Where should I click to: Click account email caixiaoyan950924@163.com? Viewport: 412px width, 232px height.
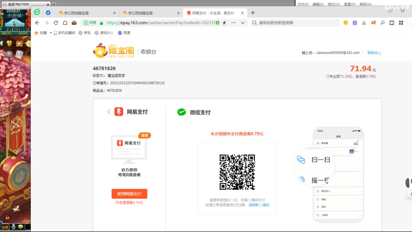[x=338, y=53]
